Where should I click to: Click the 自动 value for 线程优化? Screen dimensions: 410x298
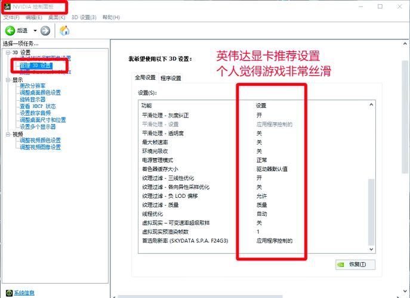pos(261,214)
